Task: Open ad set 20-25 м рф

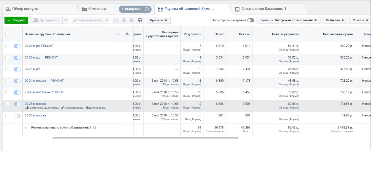Action: 33,69
